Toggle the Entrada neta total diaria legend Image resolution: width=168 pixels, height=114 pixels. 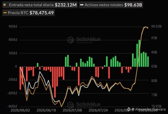tap(40, 5)
